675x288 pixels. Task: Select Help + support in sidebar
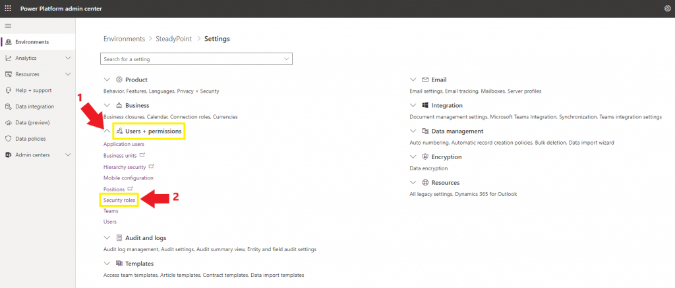[x=38, y=91]
